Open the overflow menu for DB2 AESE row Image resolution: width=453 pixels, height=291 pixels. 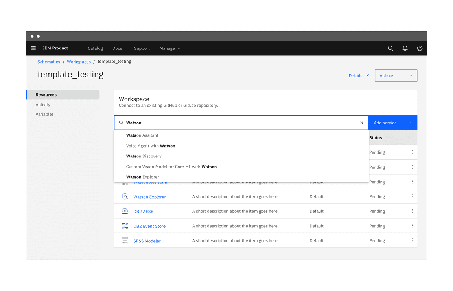pos(412,211)
